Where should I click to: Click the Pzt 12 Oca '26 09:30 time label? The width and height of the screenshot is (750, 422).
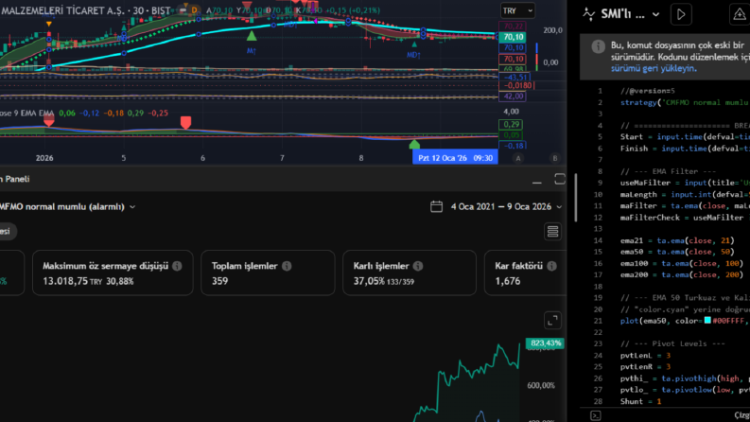point(455,158)
